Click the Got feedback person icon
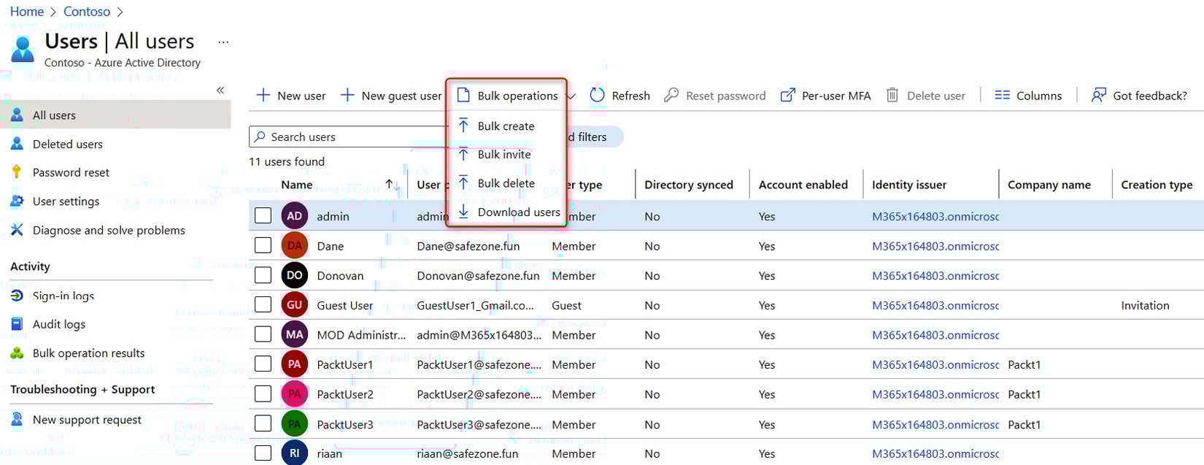1204x465 pixels. point(1098,96)
